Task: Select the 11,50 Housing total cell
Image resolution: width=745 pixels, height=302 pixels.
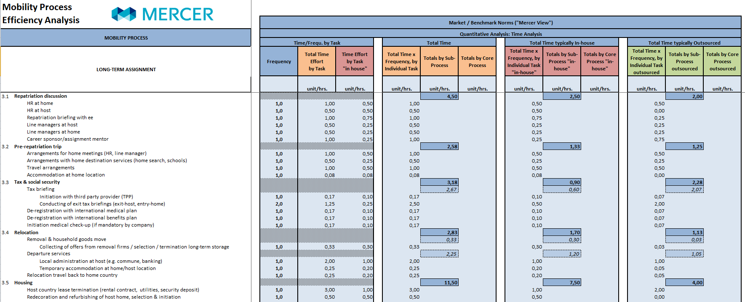Action: [439, 283]
